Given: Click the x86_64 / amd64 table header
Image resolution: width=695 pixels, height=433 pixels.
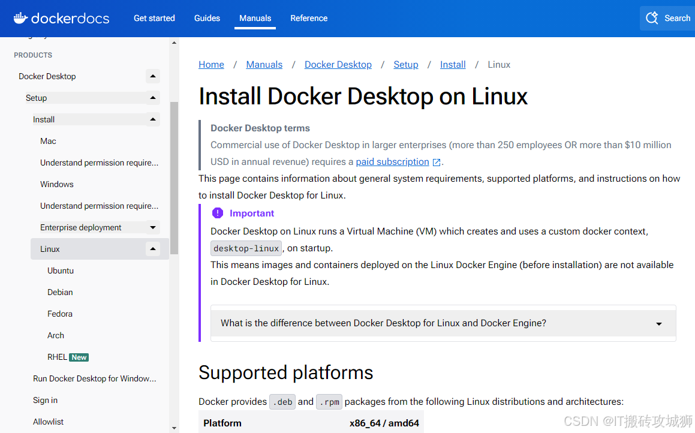Looking at the screenshot, I should [384, 423].
